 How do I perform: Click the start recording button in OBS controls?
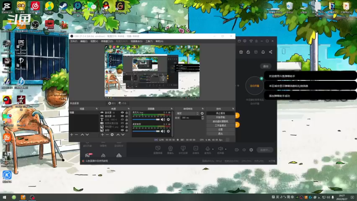(x=220, y=117)
